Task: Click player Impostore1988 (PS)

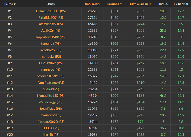Action: (50, 37)
